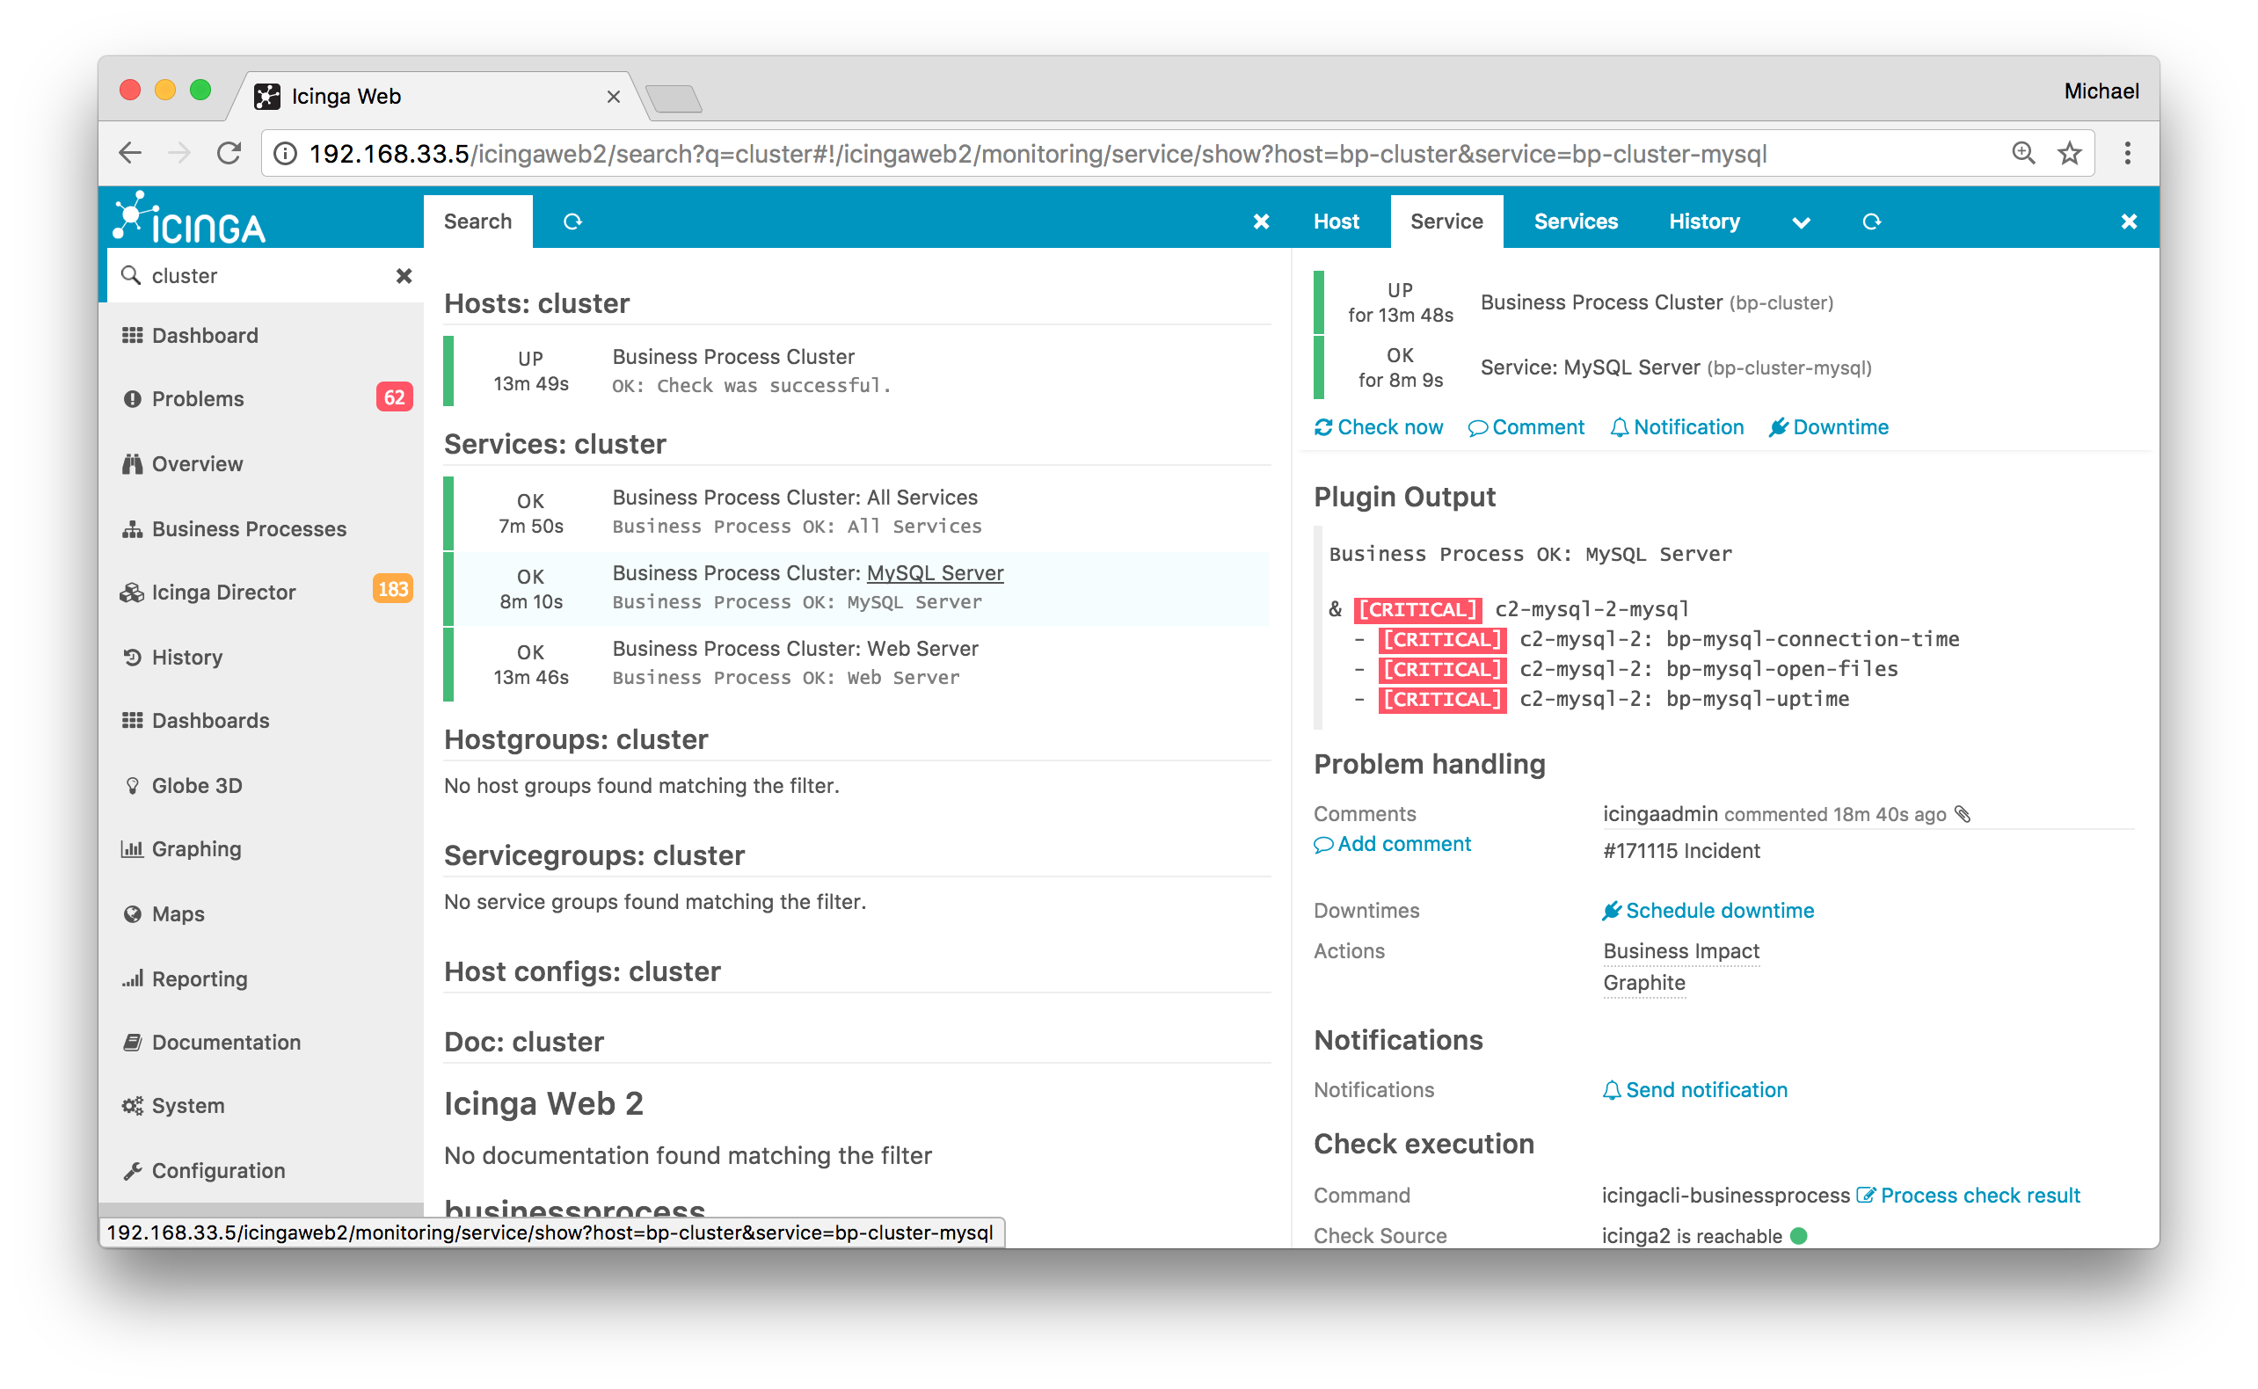Click the Servicegroups: cluster heading

(594, 855)
